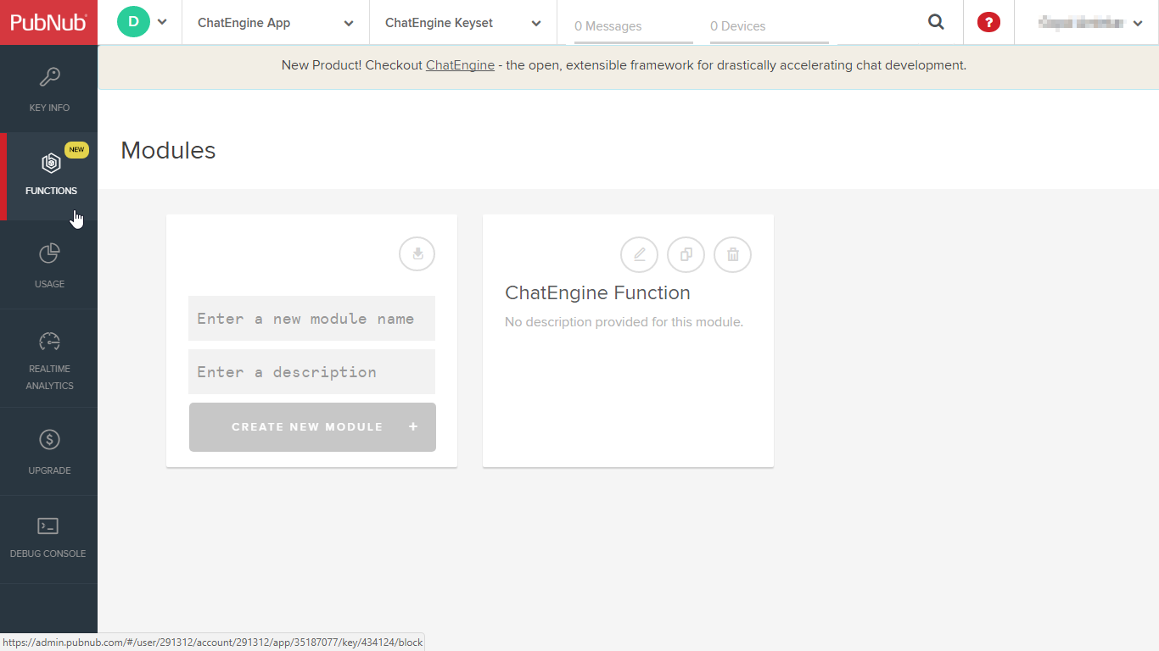Click the NEW badge on Functions
This screenshot has height=651, width=1159.
tap(76, 150)
